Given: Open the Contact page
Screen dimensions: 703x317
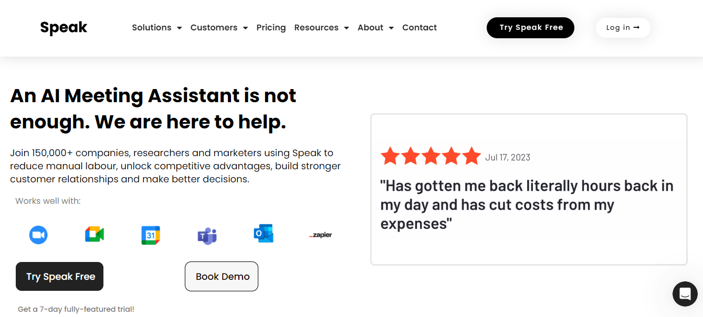Looking at the screenshot, I should pyautogui.click(x=419, y=28).
